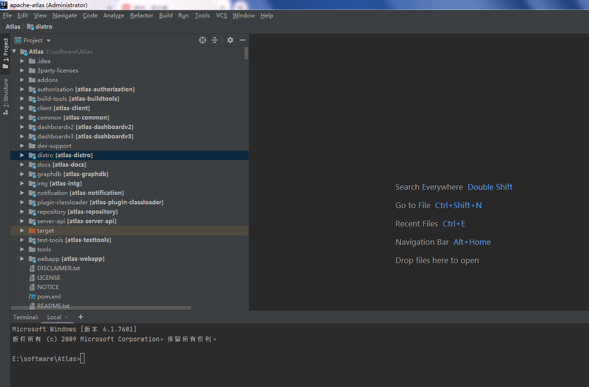Select server-api [atlas-server-api] row

(x=129, y=221)
